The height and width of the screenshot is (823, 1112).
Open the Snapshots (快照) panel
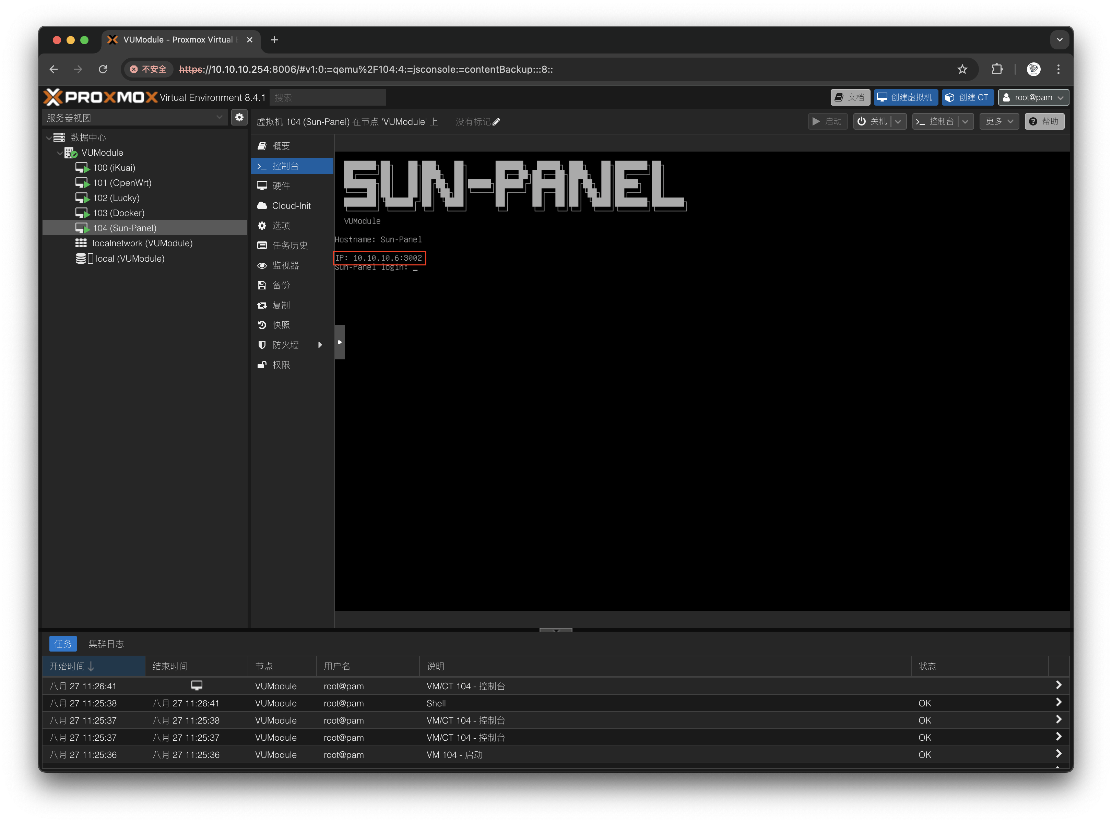tap(281, 325)
